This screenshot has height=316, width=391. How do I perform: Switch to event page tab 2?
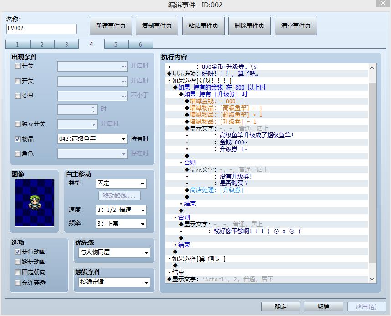42,44
